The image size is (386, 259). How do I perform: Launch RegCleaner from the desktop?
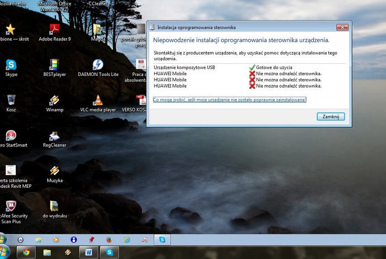click(x=54, y=136)
